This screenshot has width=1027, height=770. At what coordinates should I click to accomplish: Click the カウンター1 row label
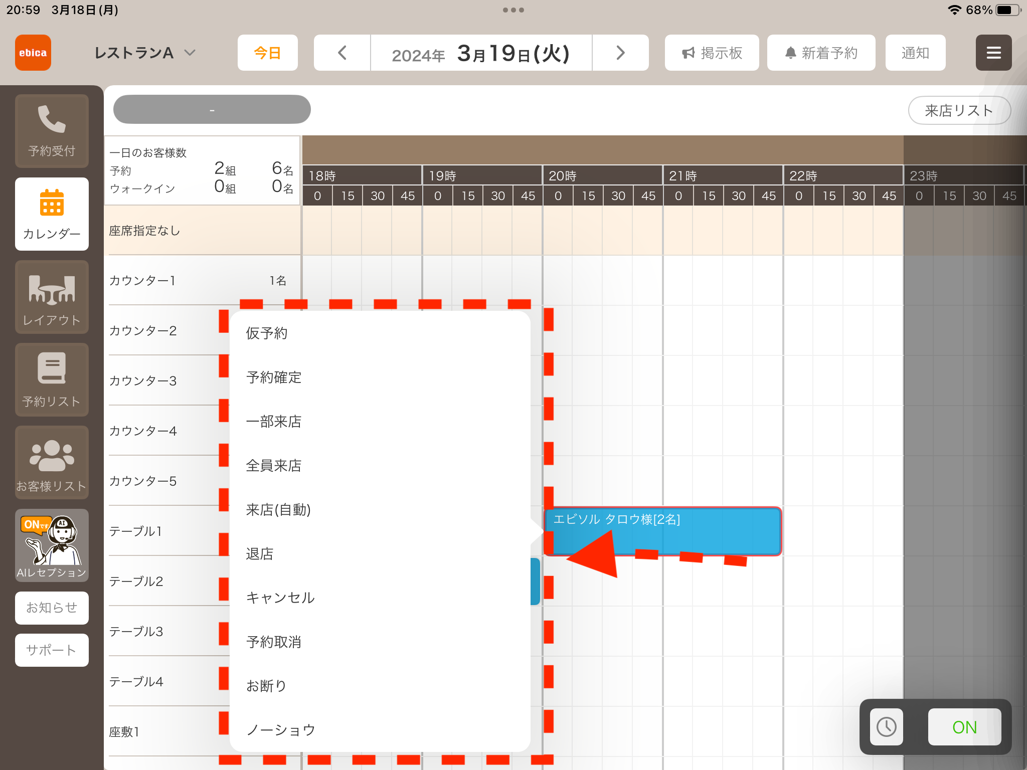point(142,280)
